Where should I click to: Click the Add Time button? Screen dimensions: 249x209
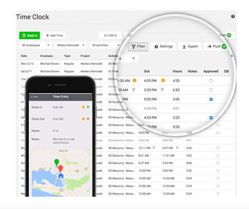54,35
